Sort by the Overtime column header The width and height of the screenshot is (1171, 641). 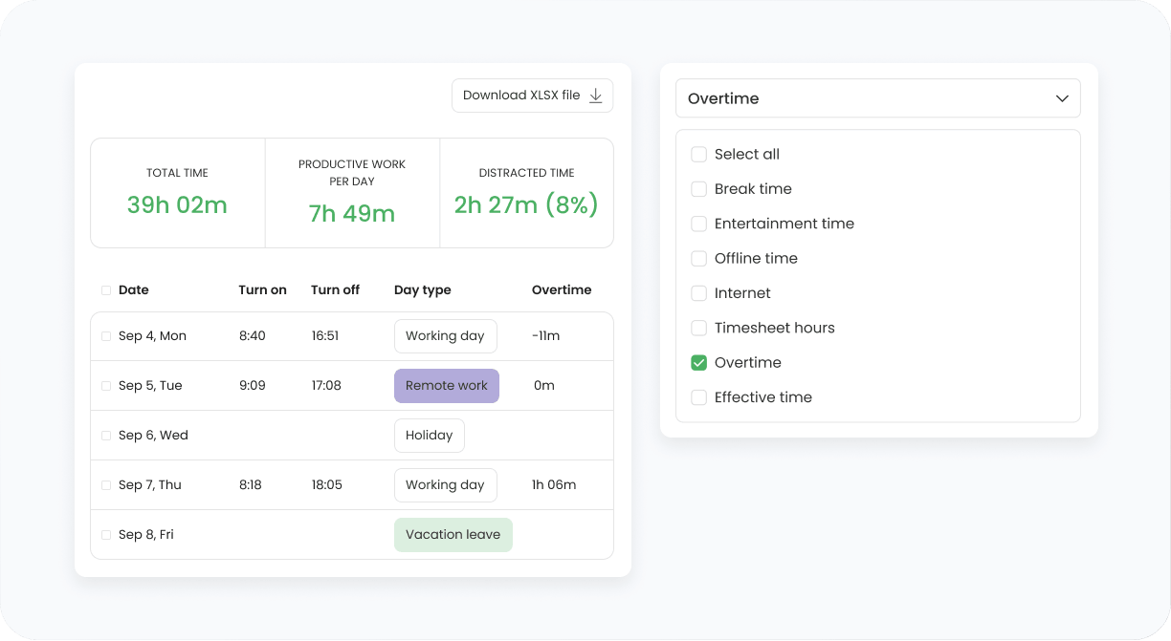click(x=562, y=289)
